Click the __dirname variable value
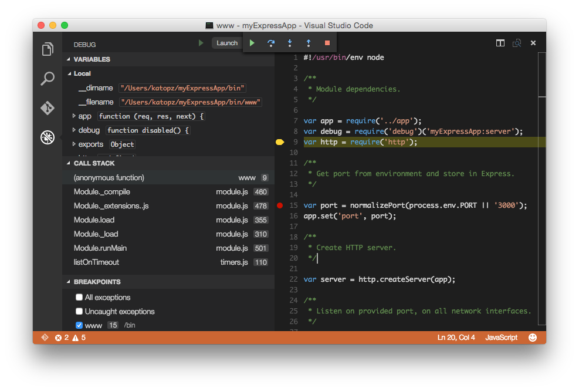Viewport: 579px width, 391px height. pos(182,88)
